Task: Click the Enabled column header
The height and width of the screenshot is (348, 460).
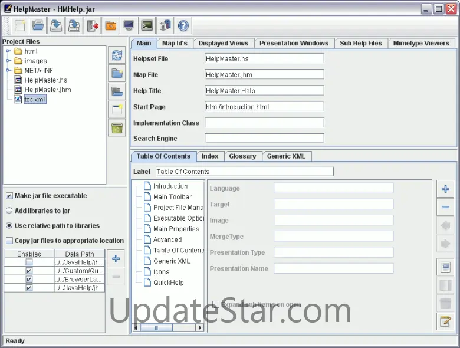Action: pos(29,254)
